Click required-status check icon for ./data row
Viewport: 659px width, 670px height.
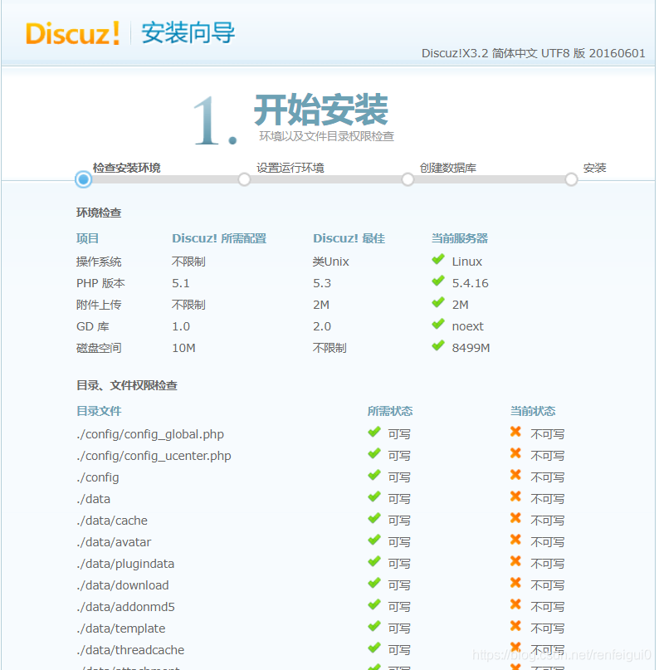[x=374, y=496]
